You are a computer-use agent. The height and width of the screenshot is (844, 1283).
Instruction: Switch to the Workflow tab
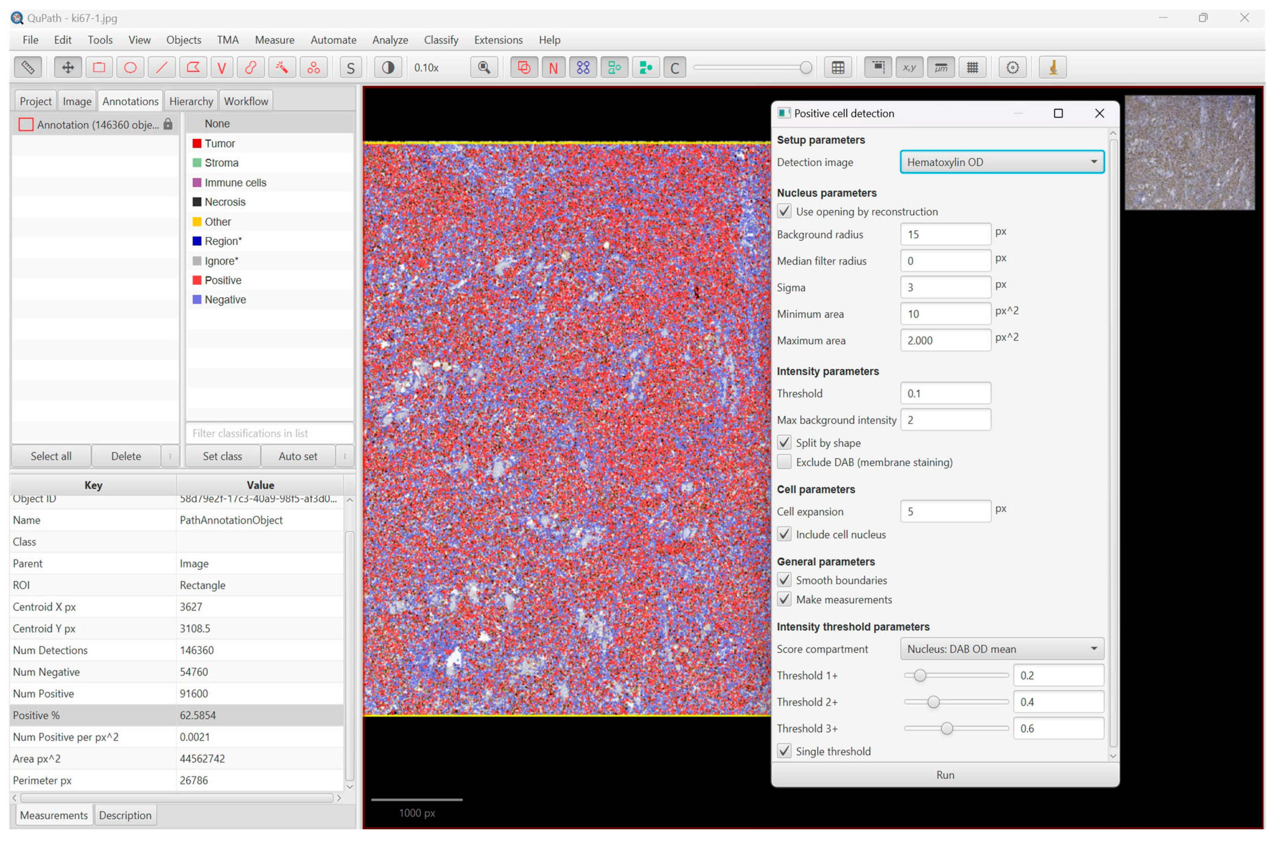[246, 101]
